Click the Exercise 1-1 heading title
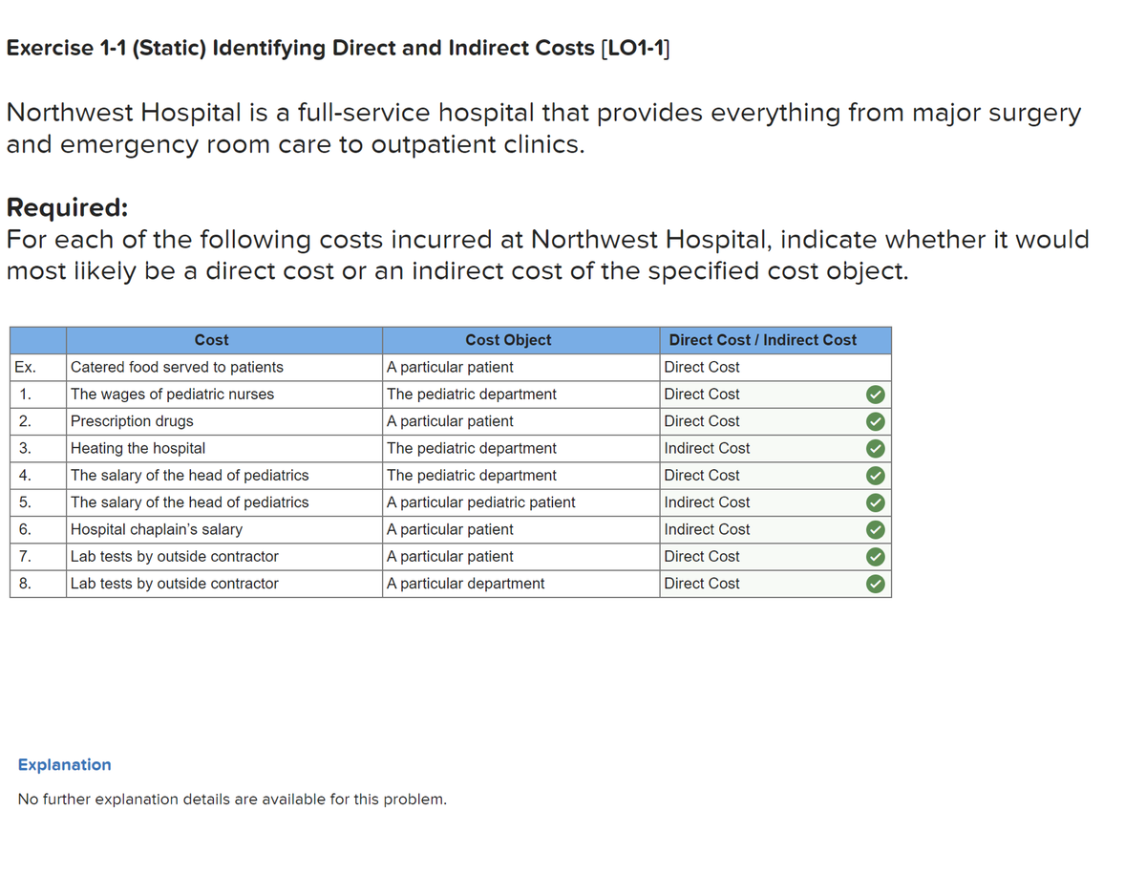This screenshot has height=875, width=1146. click(338, 48)
